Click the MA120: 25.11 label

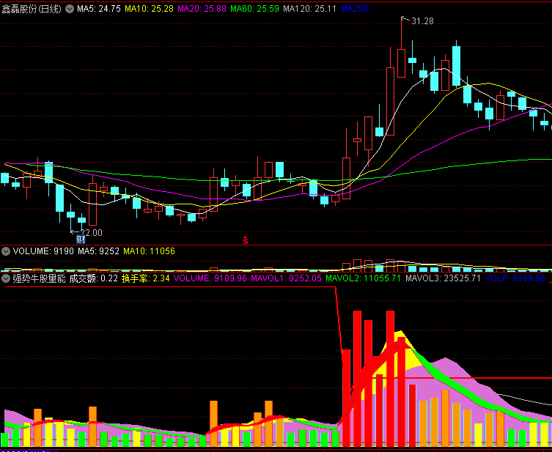coord(310,9)
